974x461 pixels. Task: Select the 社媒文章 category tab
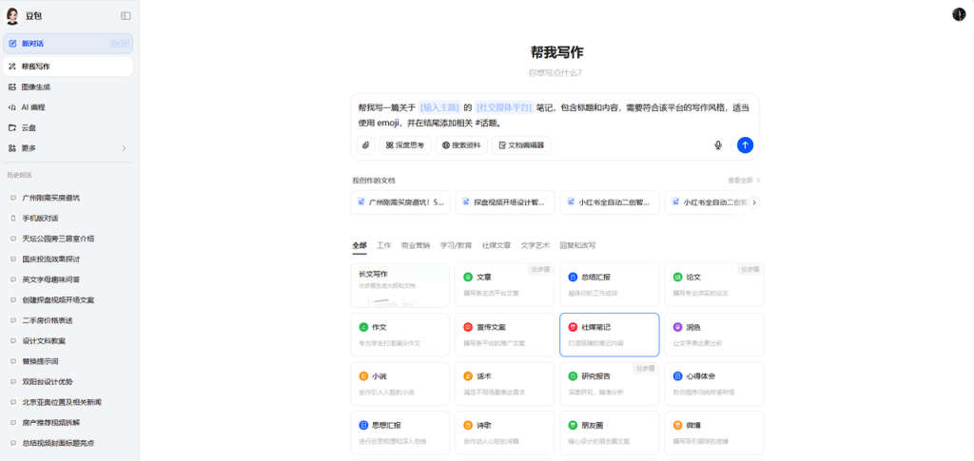click(497, 245)
